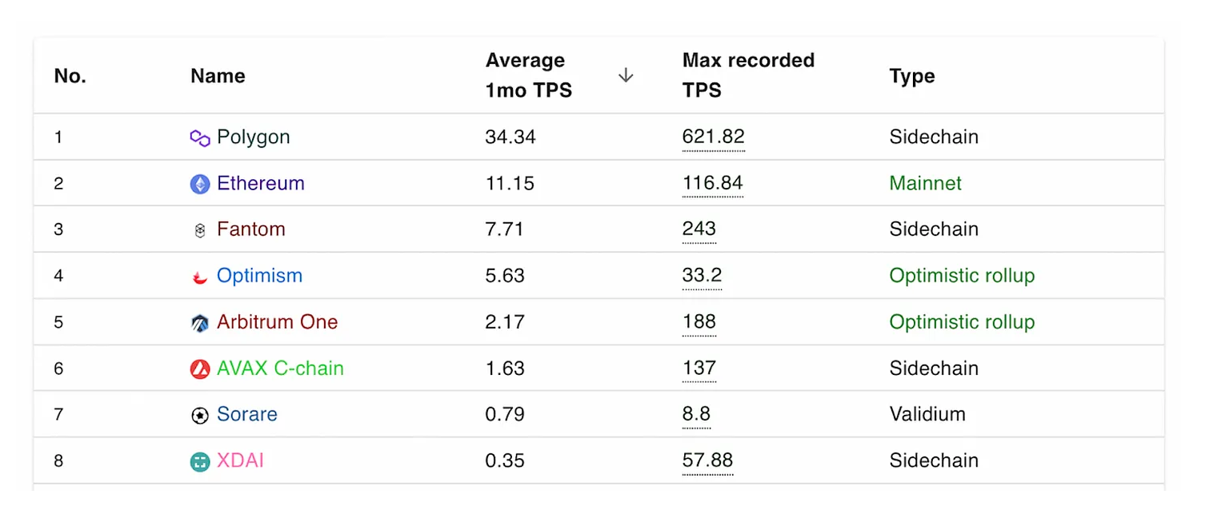Click the Ethereum diamond logo icon
1205x526 pixels.
pyautogui.click(x=200, y=185)
